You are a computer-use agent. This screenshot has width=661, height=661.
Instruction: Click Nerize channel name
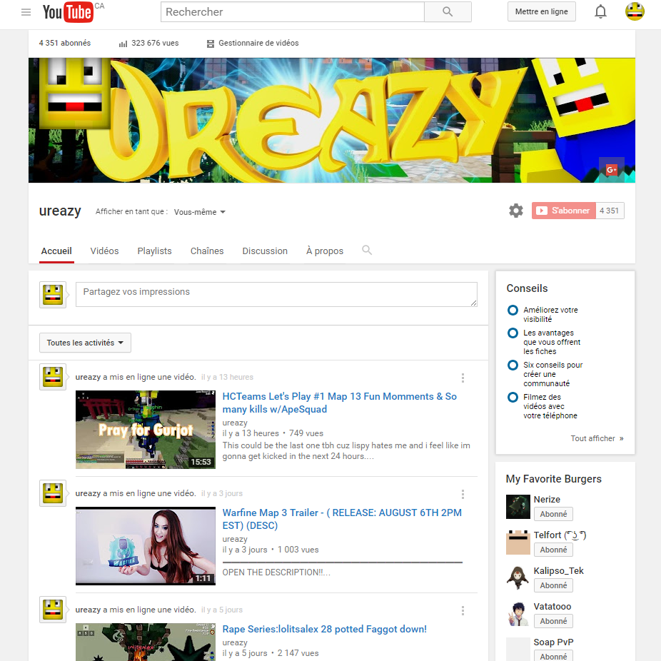coord(547,499)
